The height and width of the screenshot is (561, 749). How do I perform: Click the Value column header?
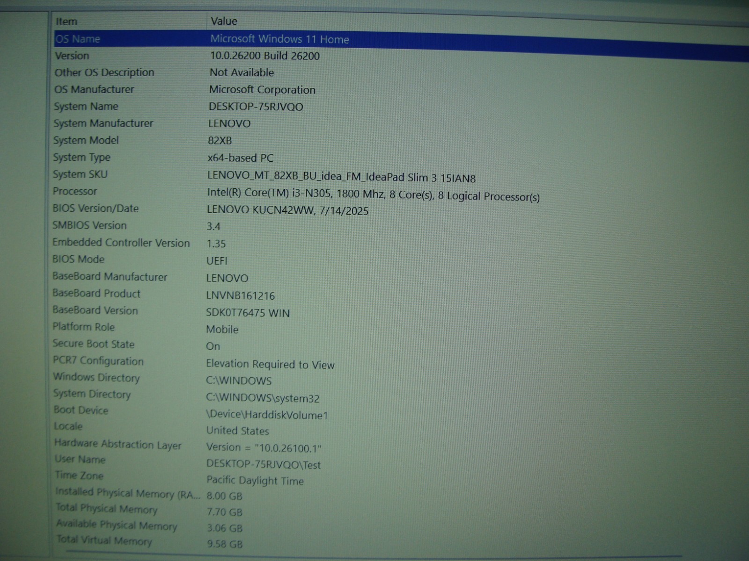click(224, 21)
